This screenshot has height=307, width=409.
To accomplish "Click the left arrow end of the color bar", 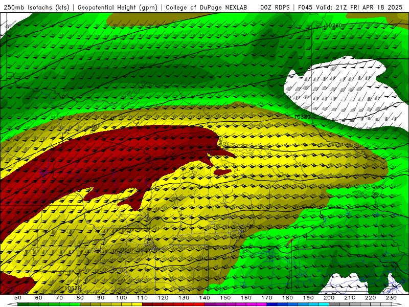I will point(12,304).
